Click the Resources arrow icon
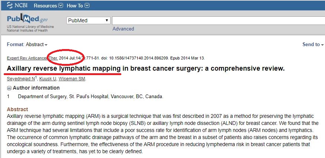 point(61,6)
